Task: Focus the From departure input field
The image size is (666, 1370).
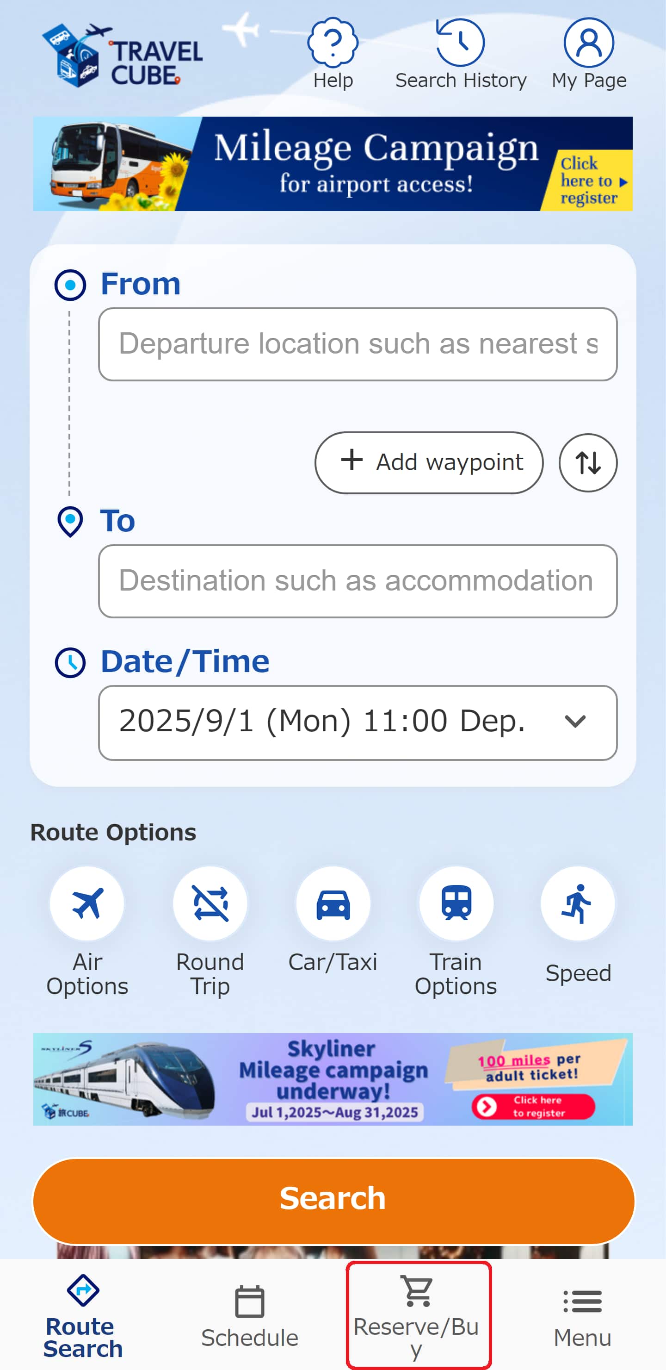Action: click(x=357, y=344)
